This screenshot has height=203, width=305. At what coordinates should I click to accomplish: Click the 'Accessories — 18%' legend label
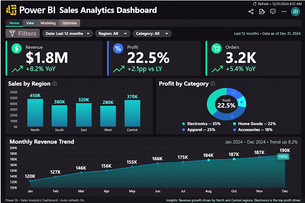pyautogui.click(x=255, y=130)
